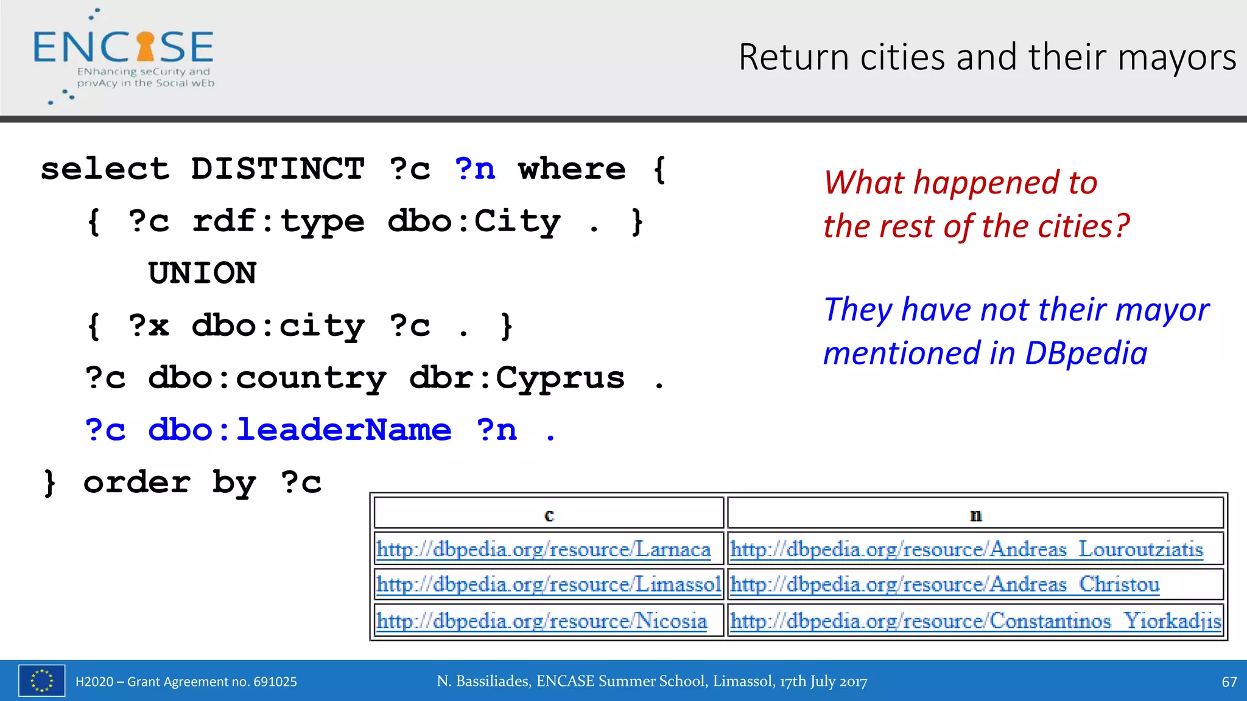Open the Constantinos Yiorkadjis resource link
The width and height of the screenshot is (1247, 701).
[x=975, y=621]
